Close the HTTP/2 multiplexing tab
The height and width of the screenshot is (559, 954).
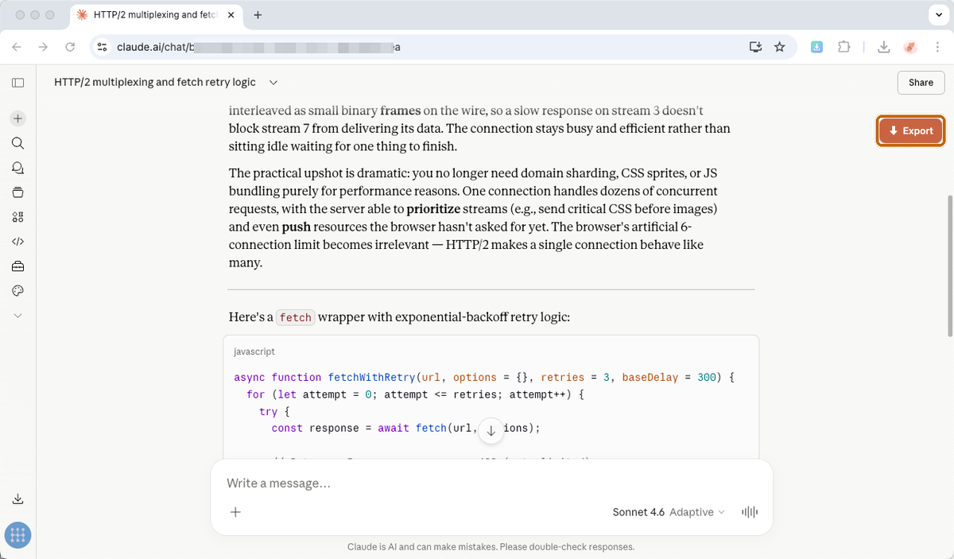pyautogui.click(x=231, y=15)
